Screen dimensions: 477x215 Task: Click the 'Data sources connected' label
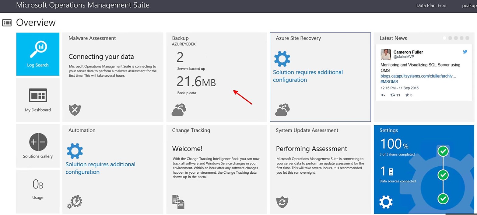pos(398,181)
